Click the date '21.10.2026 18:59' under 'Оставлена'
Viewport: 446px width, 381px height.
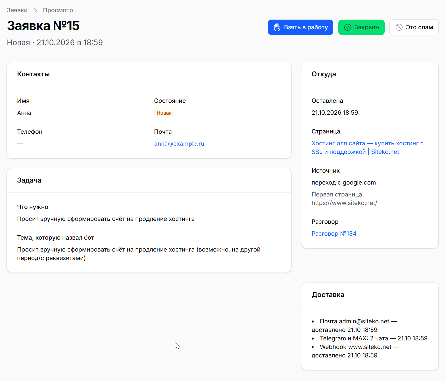click(x=335, y=113)
